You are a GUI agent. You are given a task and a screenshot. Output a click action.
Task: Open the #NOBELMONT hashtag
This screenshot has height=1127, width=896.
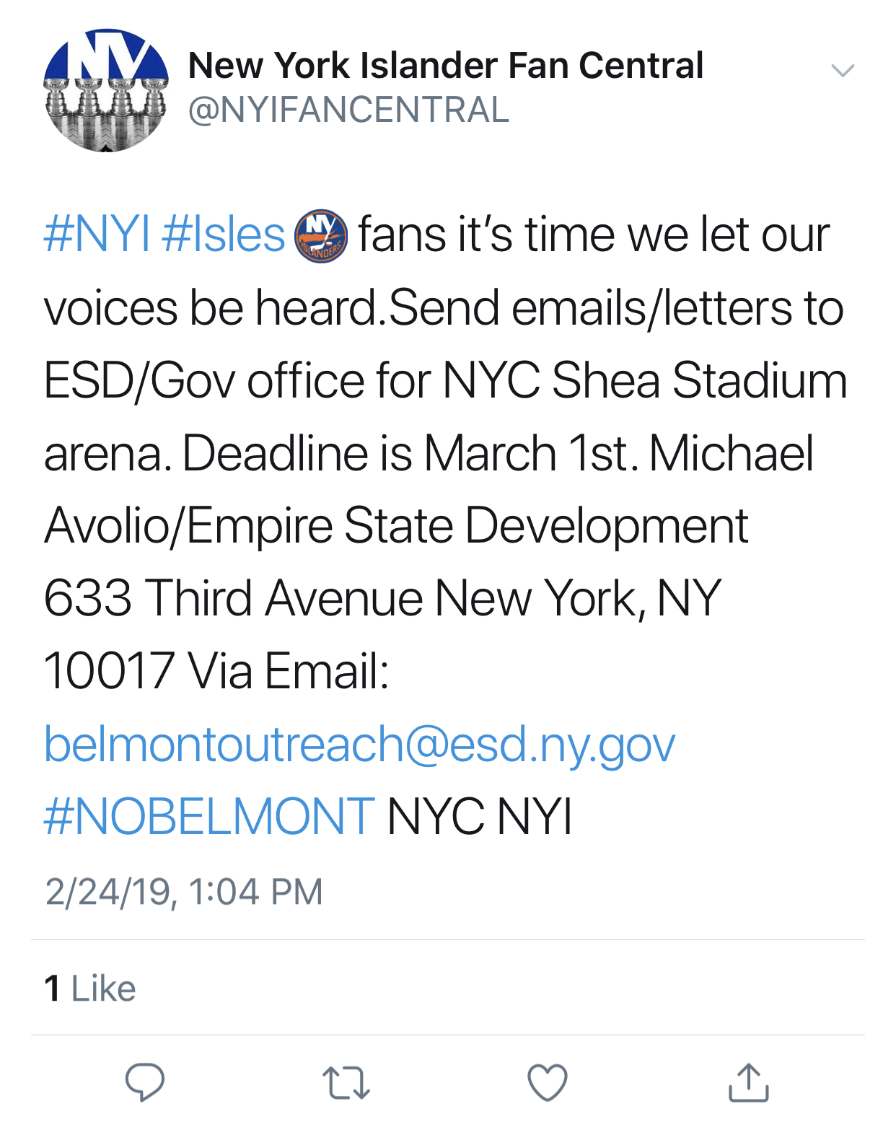point(209,817)
